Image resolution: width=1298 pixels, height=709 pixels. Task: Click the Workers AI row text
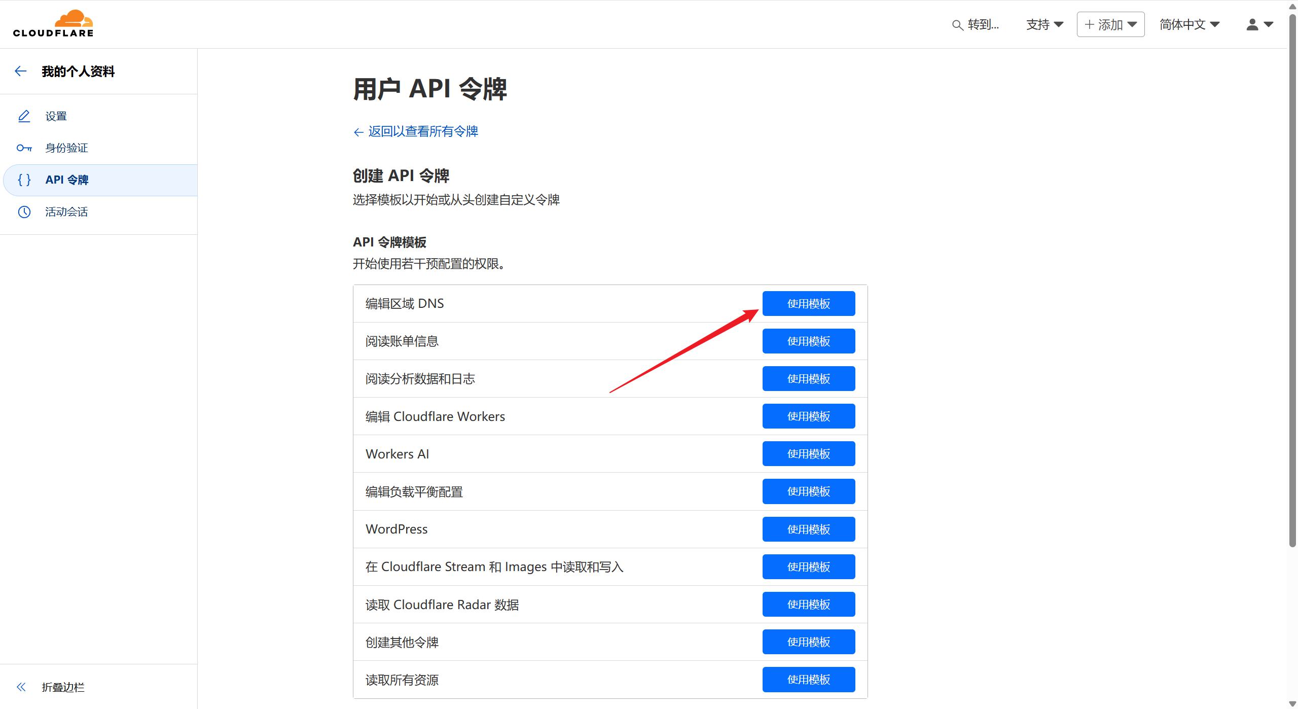click(398, 454)
